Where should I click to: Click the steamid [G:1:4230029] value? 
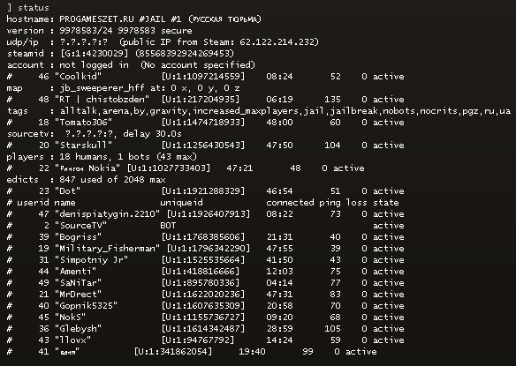pos(94,54)
